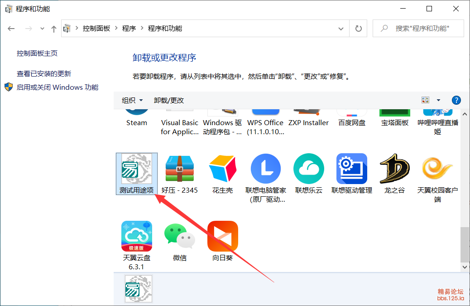470x306 pixels.
Task: Open the 组织 dropdown menu
Action: coord(132,100)
